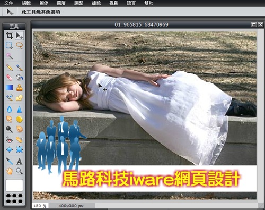This screenshot has width=265, height=210.
Task: Pick the Lasso tool
Action: tap(20, 45)
